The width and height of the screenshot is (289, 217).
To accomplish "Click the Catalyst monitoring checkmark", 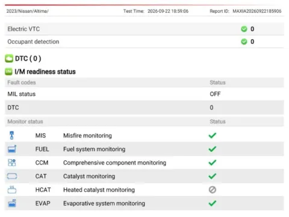I will coord(213,176).
